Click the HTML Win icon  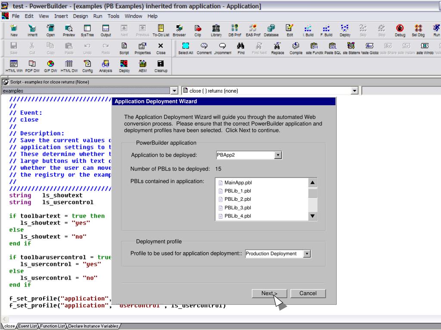(14, 67)
